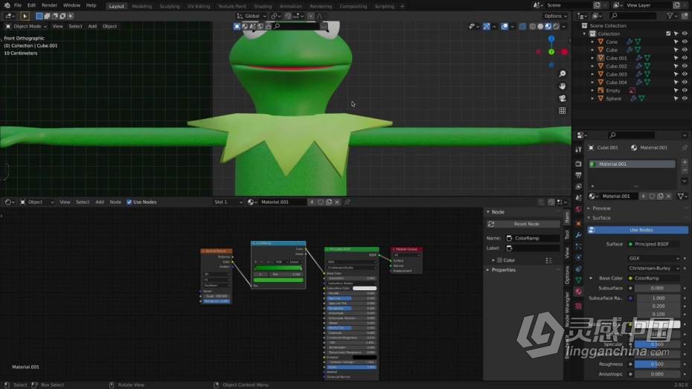Image resolution: width=692 pixels, height=389 pixels.
Task: Hide the Cube.001 object eye icon
Action: tap(685, 58)
